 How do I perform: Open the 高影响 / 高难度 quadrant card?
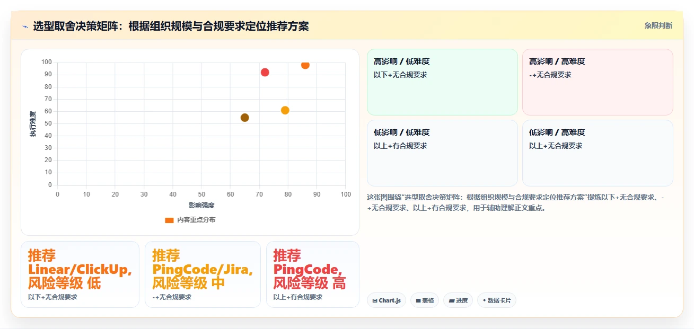598,82
